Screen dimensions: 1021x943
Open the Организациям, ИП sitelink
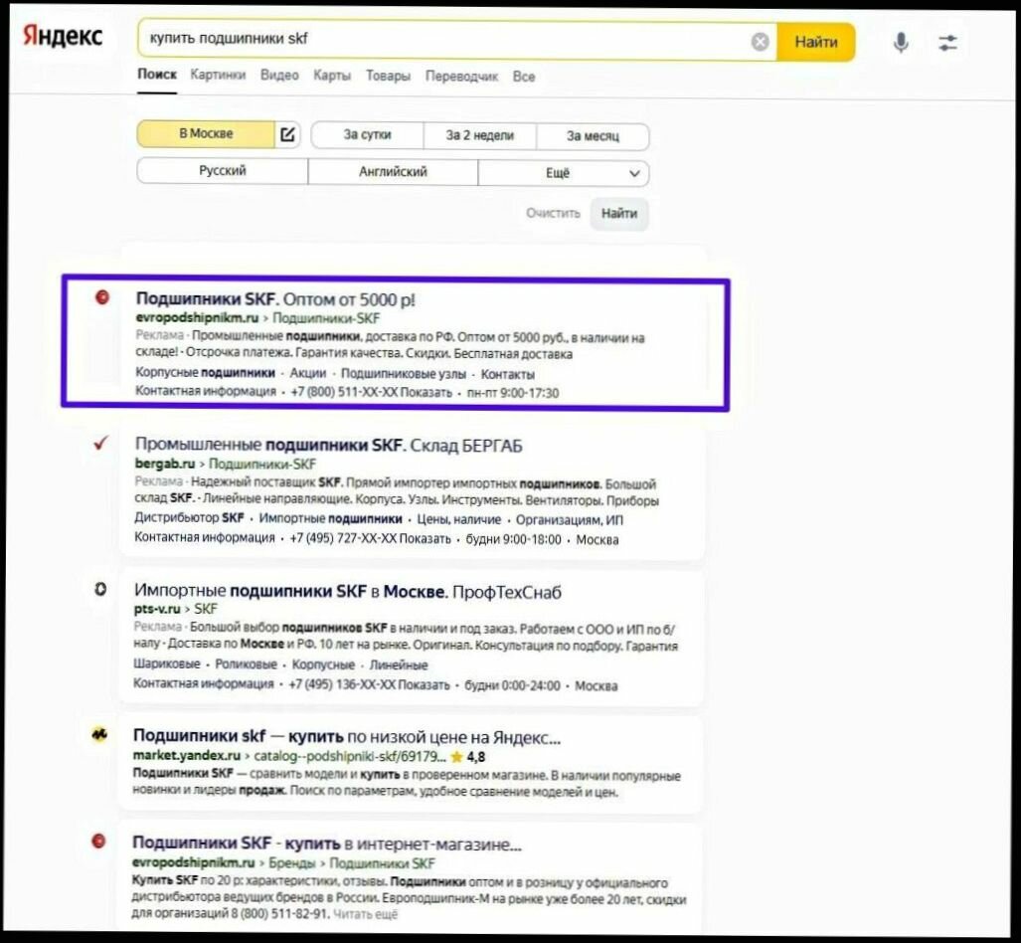pyautogui.click(x=570, y=520)
